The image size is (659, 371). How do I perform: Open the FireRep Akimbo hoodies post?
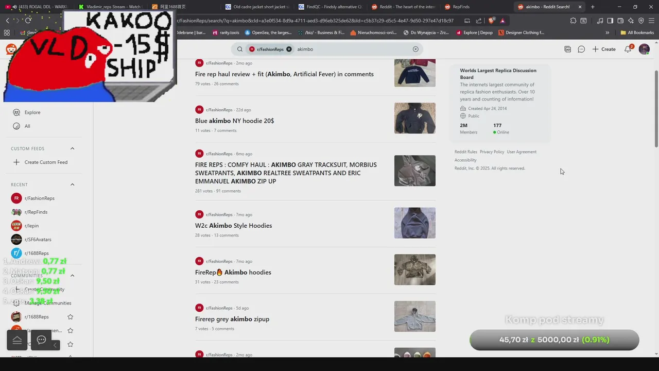(233, 273)
